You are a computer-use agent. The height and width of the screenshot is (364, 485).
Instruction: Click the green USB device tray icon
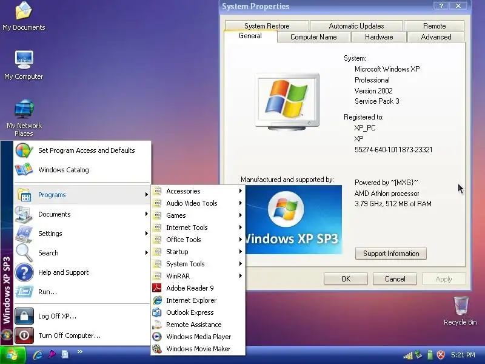pos(430,355)
